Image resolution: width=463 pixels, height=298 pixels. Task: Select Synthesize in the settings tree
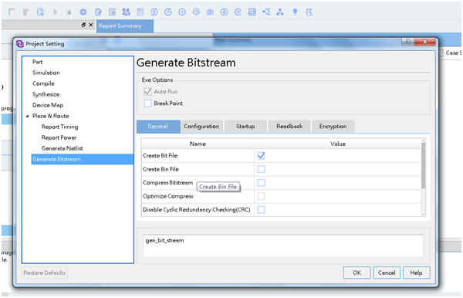(x=46, y=94)
